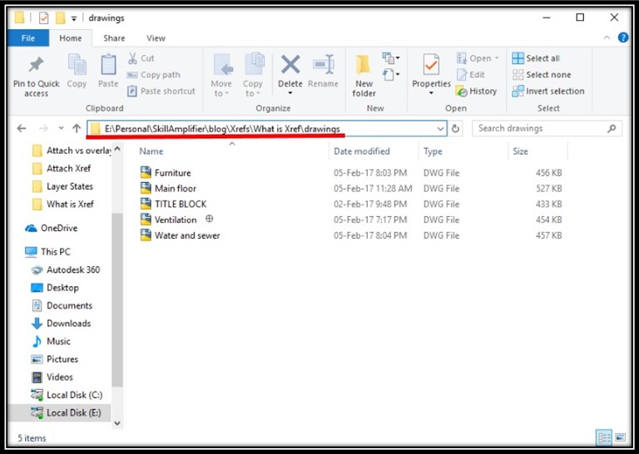Click the Cut scissors icon
Image resolution: width=639 pixels, height=454 pixels.
point(132,58)
